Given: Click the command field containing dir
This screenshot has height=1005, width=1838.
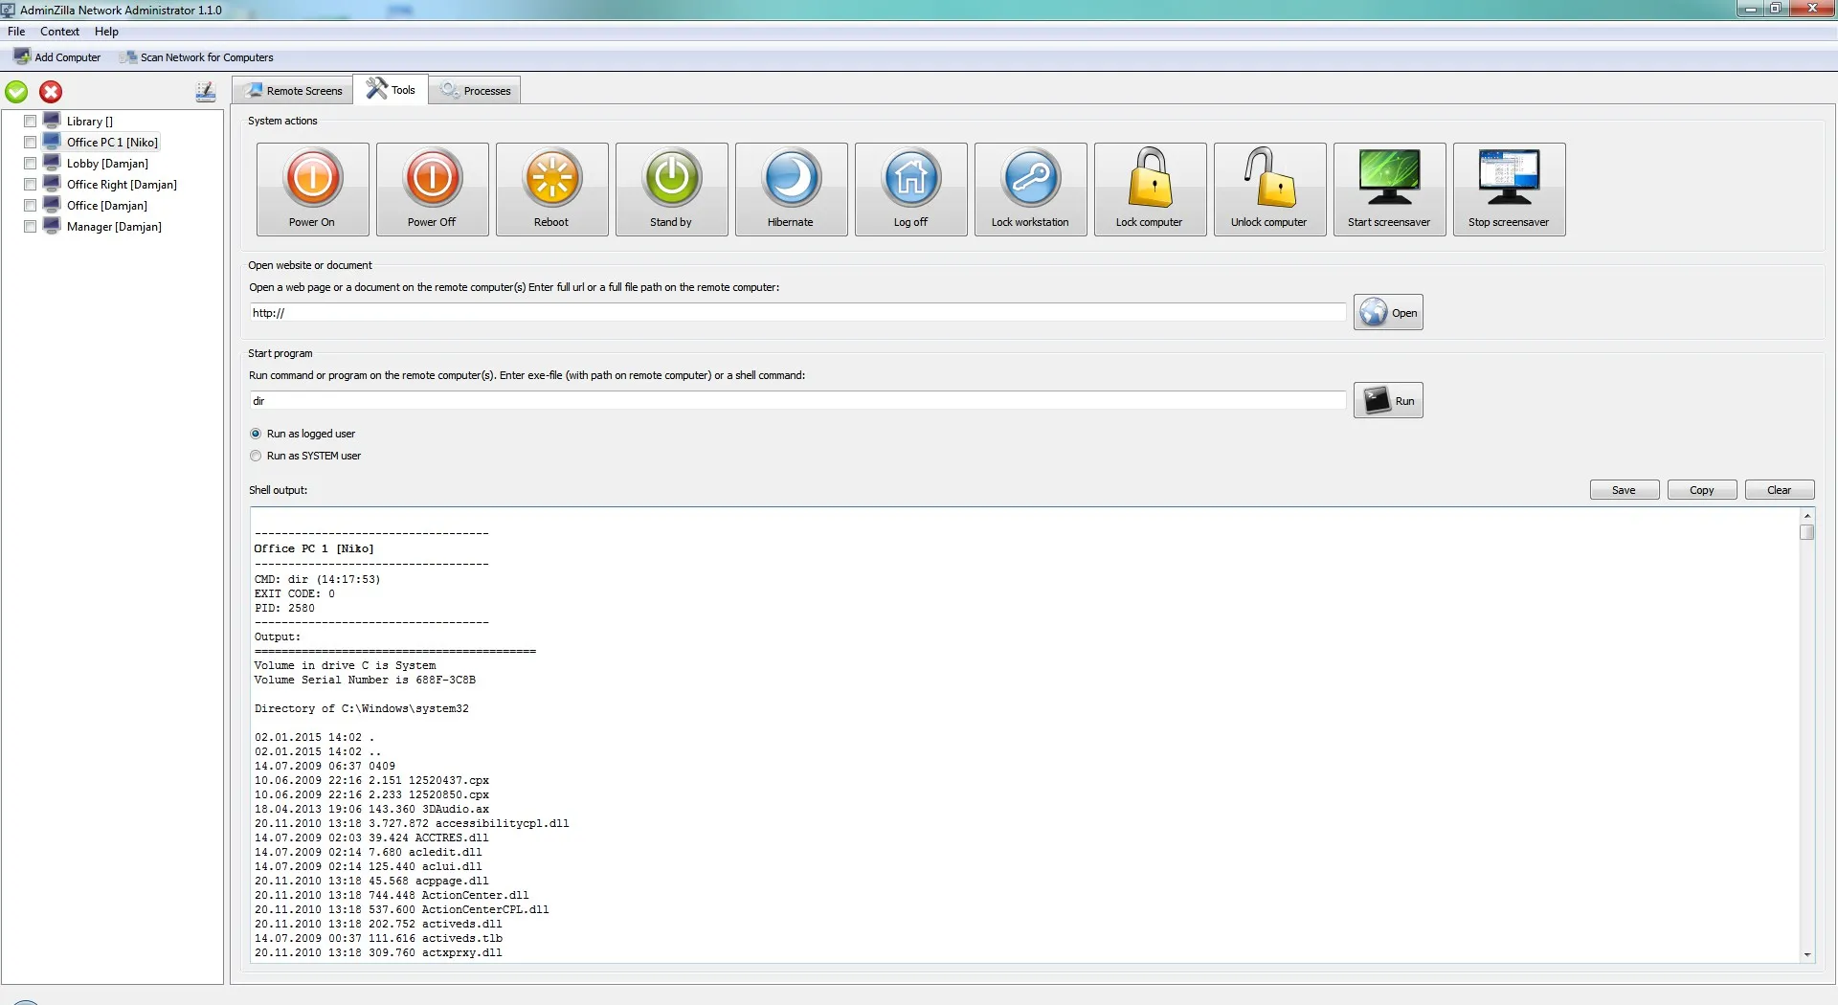Looking at the screenshot, I should click(x=797, y=401).
